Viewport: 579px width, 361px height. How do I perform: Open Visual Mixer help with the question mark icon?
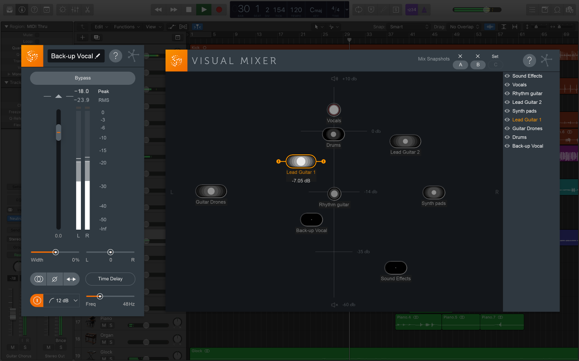coord(529,60)
